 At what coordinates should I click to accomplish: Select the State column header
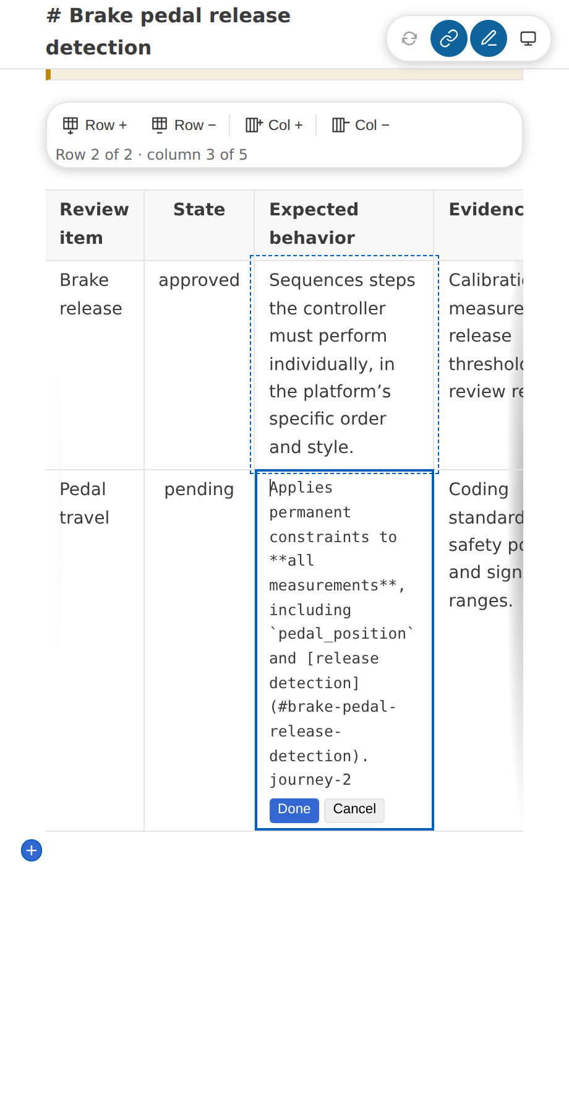tap(199, 225)
